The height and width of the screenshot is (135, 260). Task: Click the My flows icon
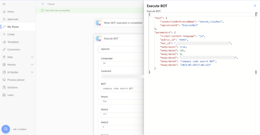point(4,27)
